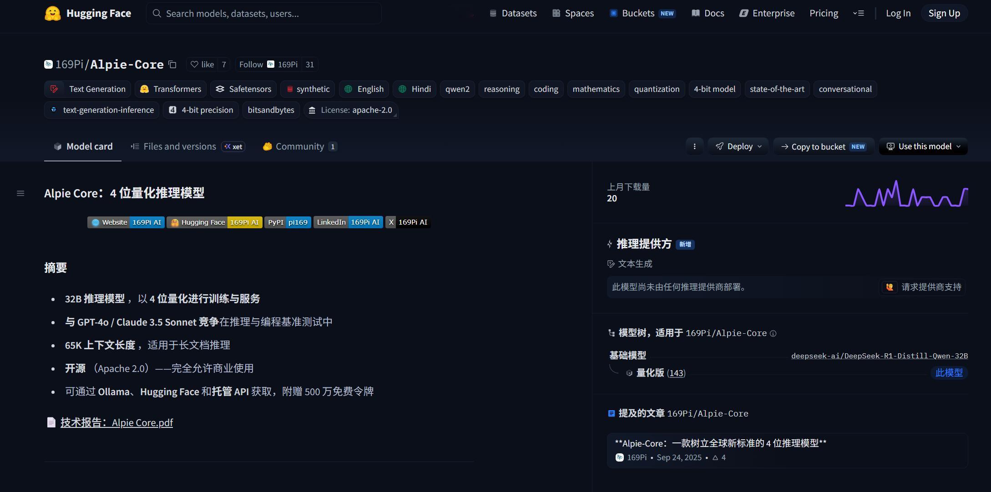Click the 169Pi organization name in header
This screenshot has width=991, height=492.
click(69, 65)
